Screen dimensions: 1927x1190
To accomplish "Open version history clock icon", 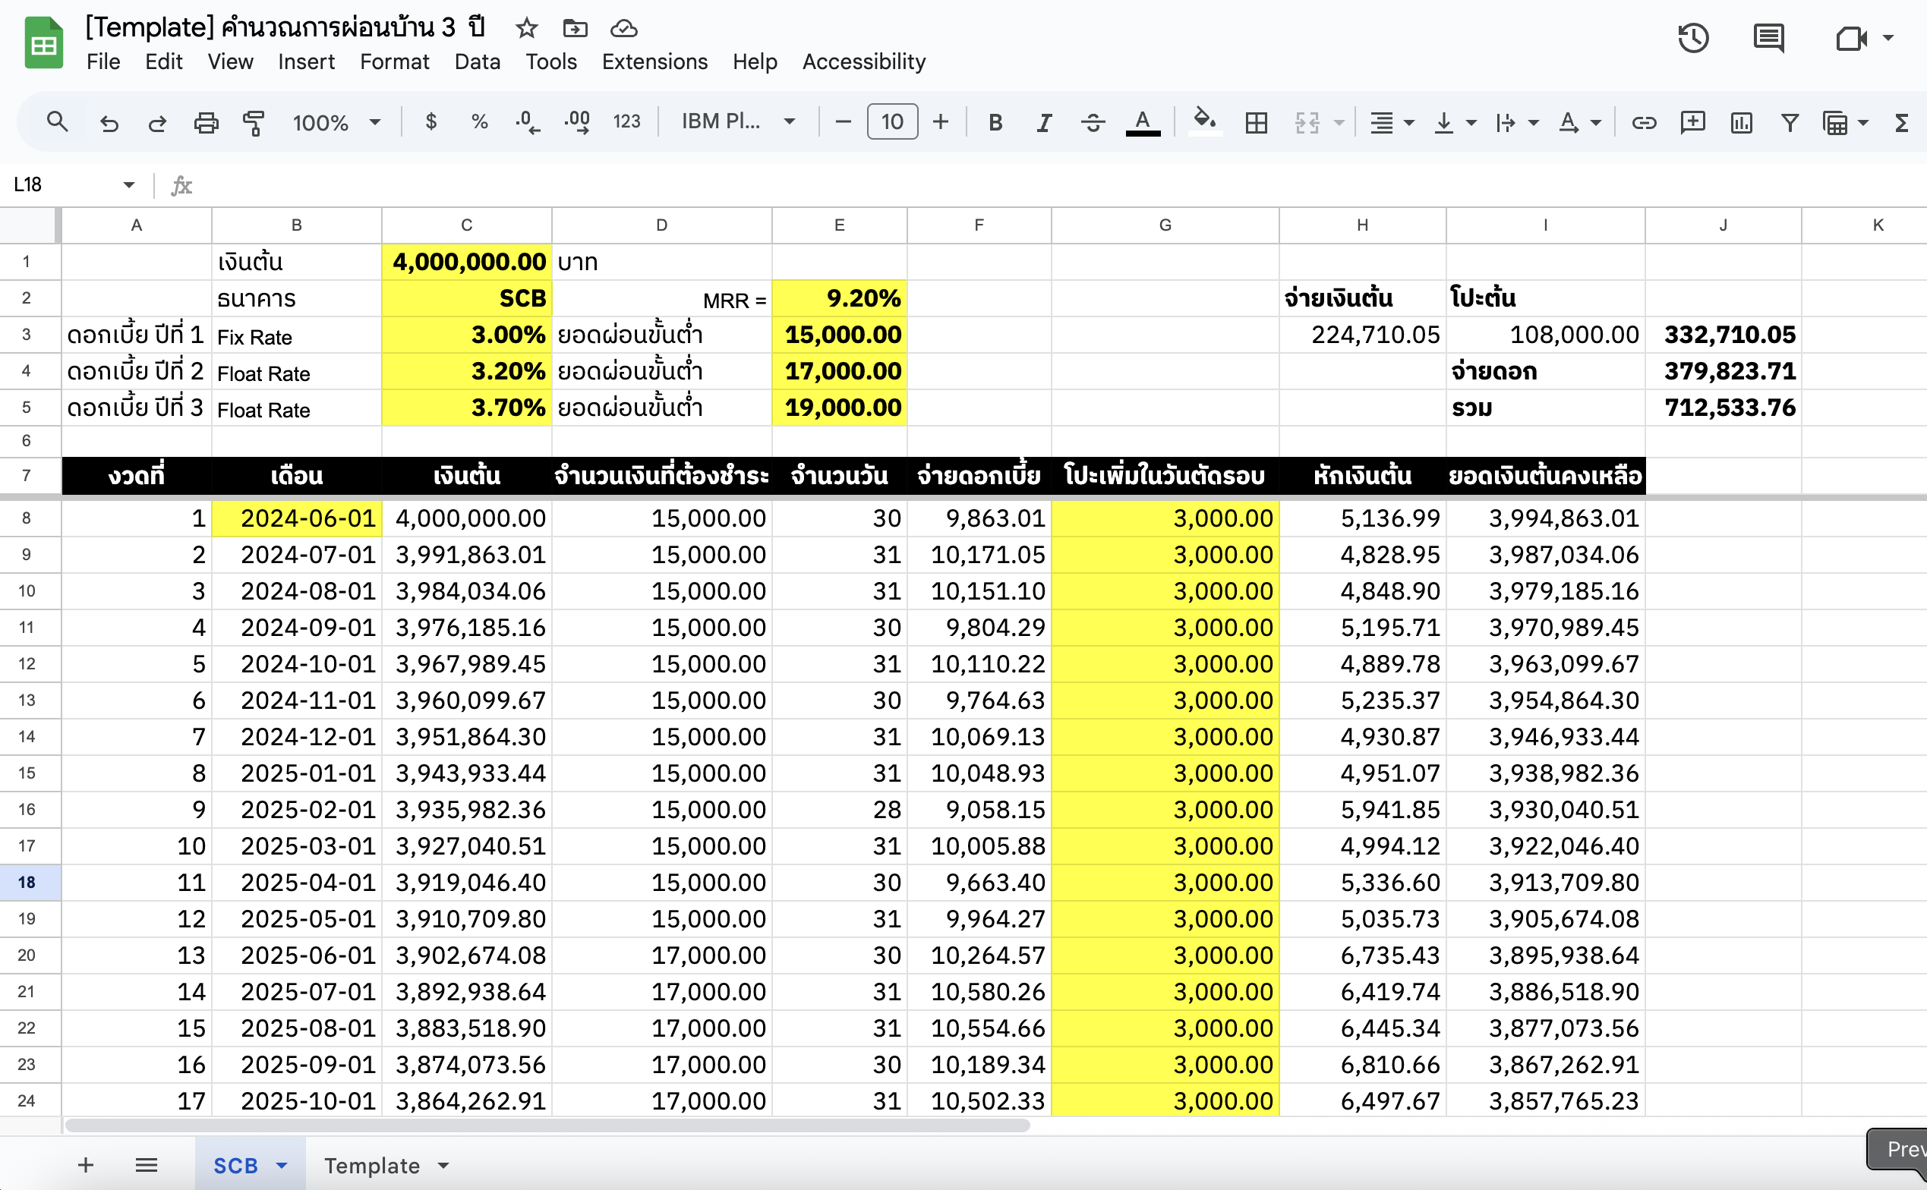I will [1692, 38].
